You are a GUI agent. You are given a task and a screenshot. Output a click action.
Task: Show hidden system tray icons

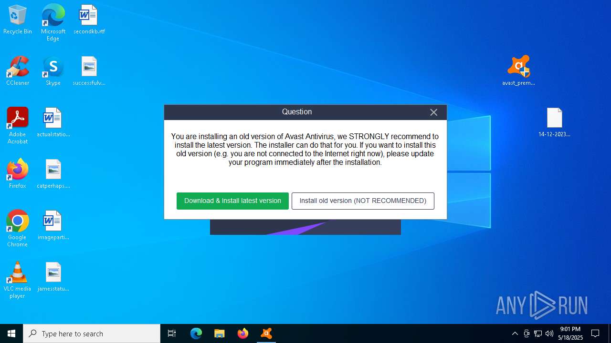(x=515, y=333)
